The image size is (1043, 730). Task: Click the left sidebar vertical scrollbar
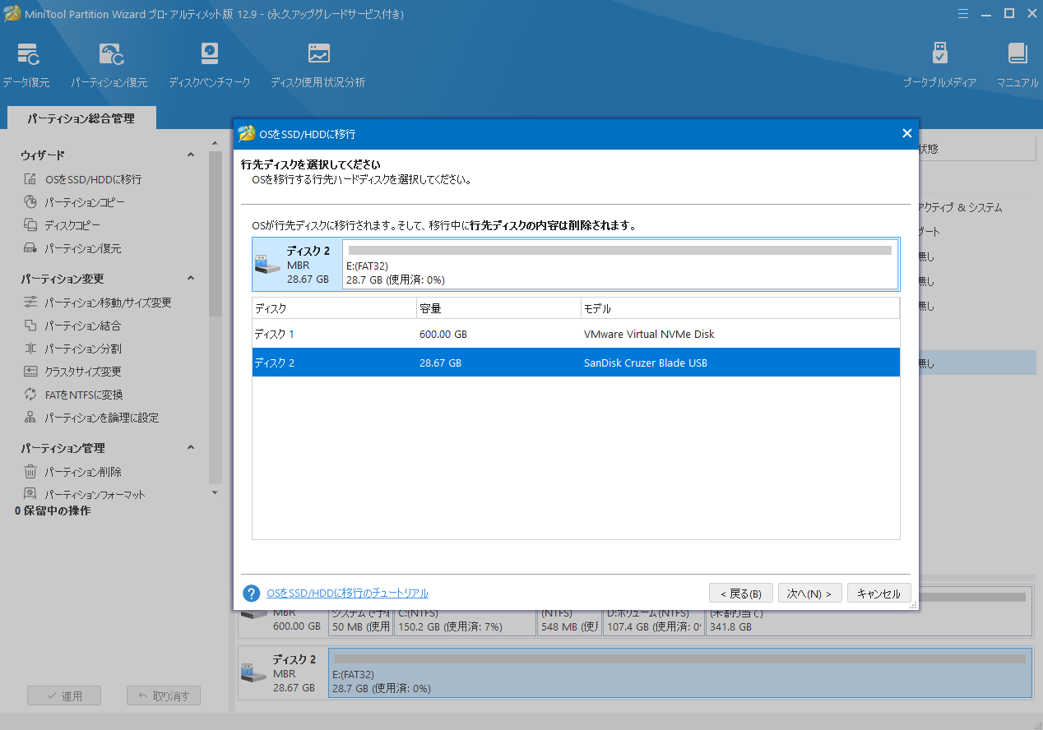click(x=216, y=247)
